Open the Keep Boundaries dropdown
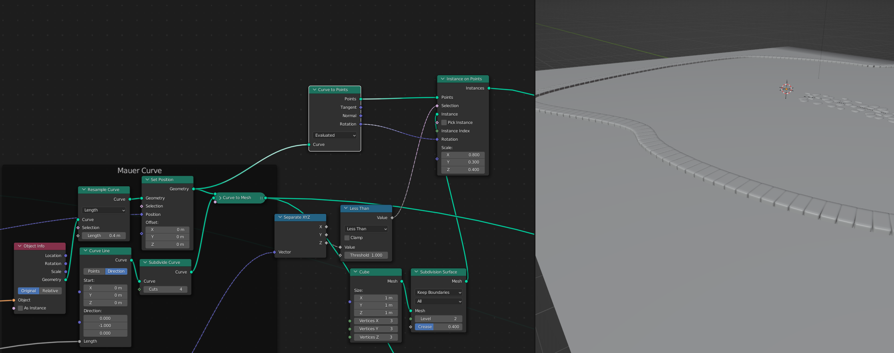This screenshot has height=353, width=894. point(439,293)
